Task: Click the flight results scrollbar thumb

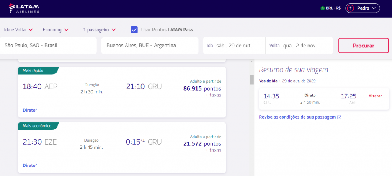Action: pyautogui.click(x=252, y=80)
